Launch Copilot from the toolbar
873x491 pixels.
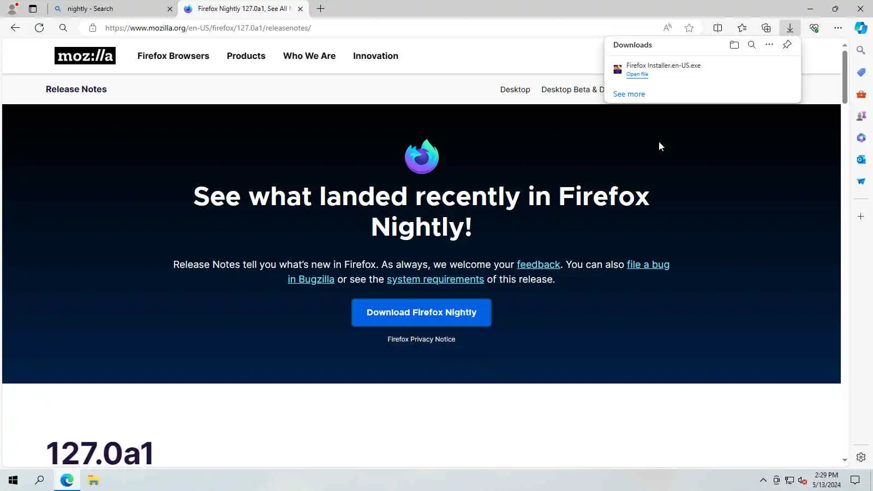(x=861, y=28)
